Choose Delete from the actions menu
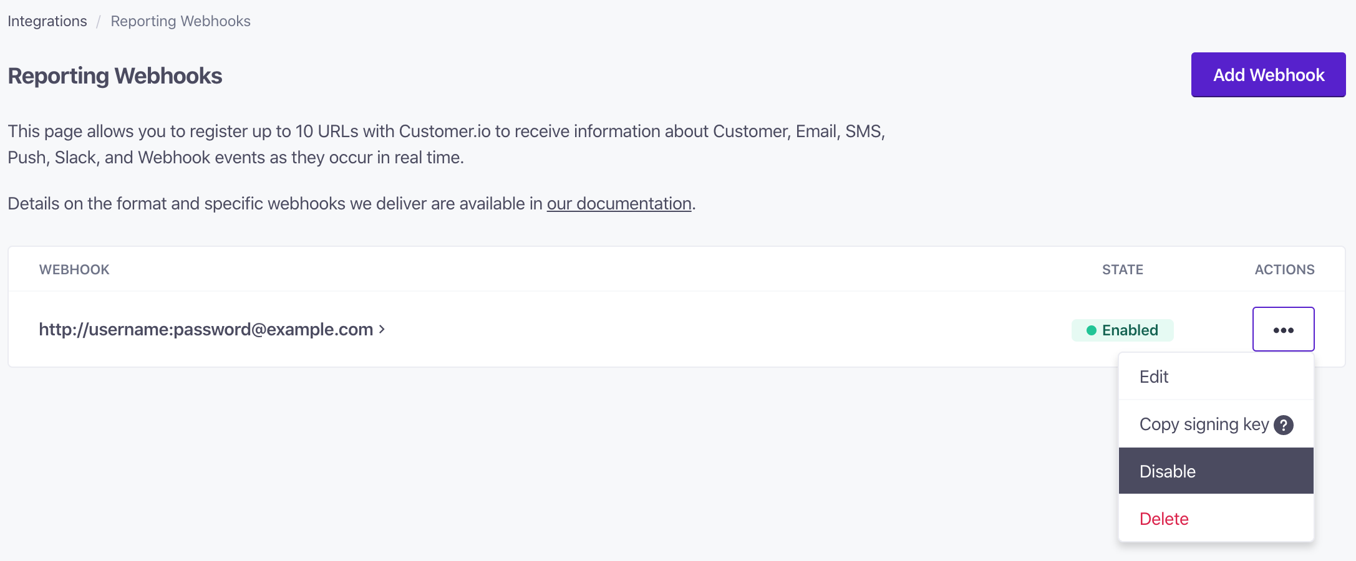 click(x=1216, y=518)
